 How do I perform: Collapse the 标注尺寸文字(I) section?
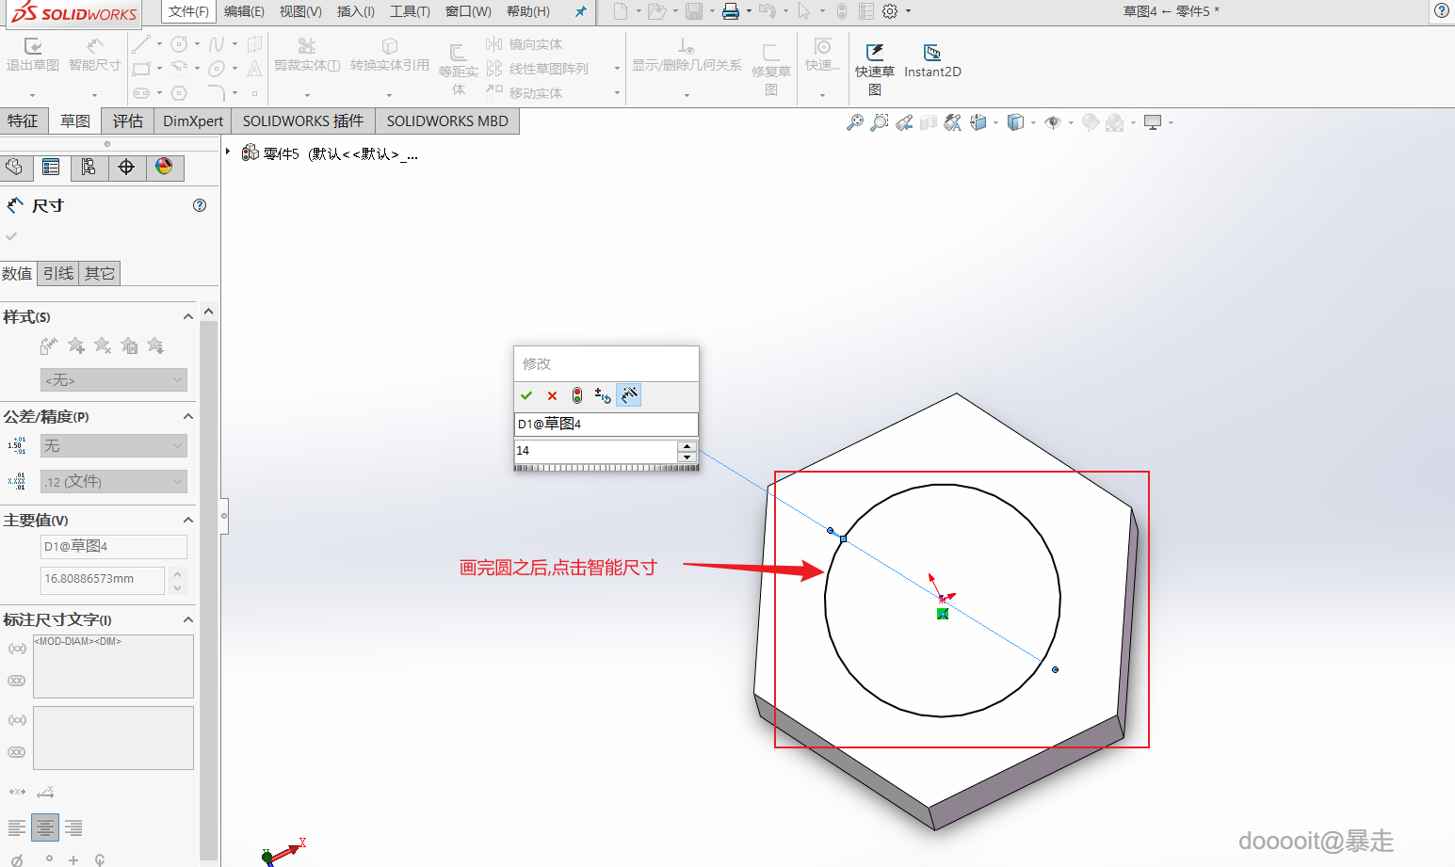point(188,619)
